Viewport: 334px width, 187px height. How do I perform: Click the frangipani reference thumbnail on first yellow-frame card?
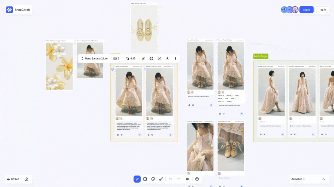point(121,118)
